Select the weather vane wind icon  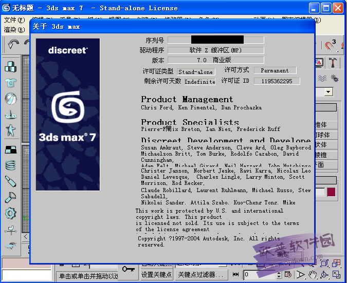click(11, 230)
